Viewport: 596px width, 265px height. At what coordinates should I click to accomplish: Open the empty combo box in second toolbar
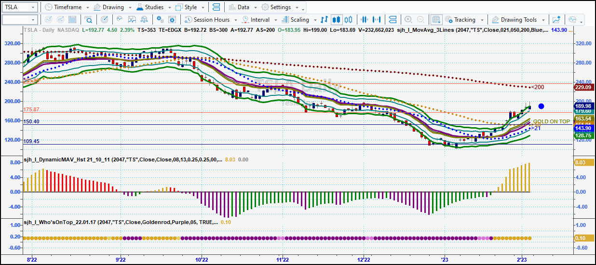[20, 20]
